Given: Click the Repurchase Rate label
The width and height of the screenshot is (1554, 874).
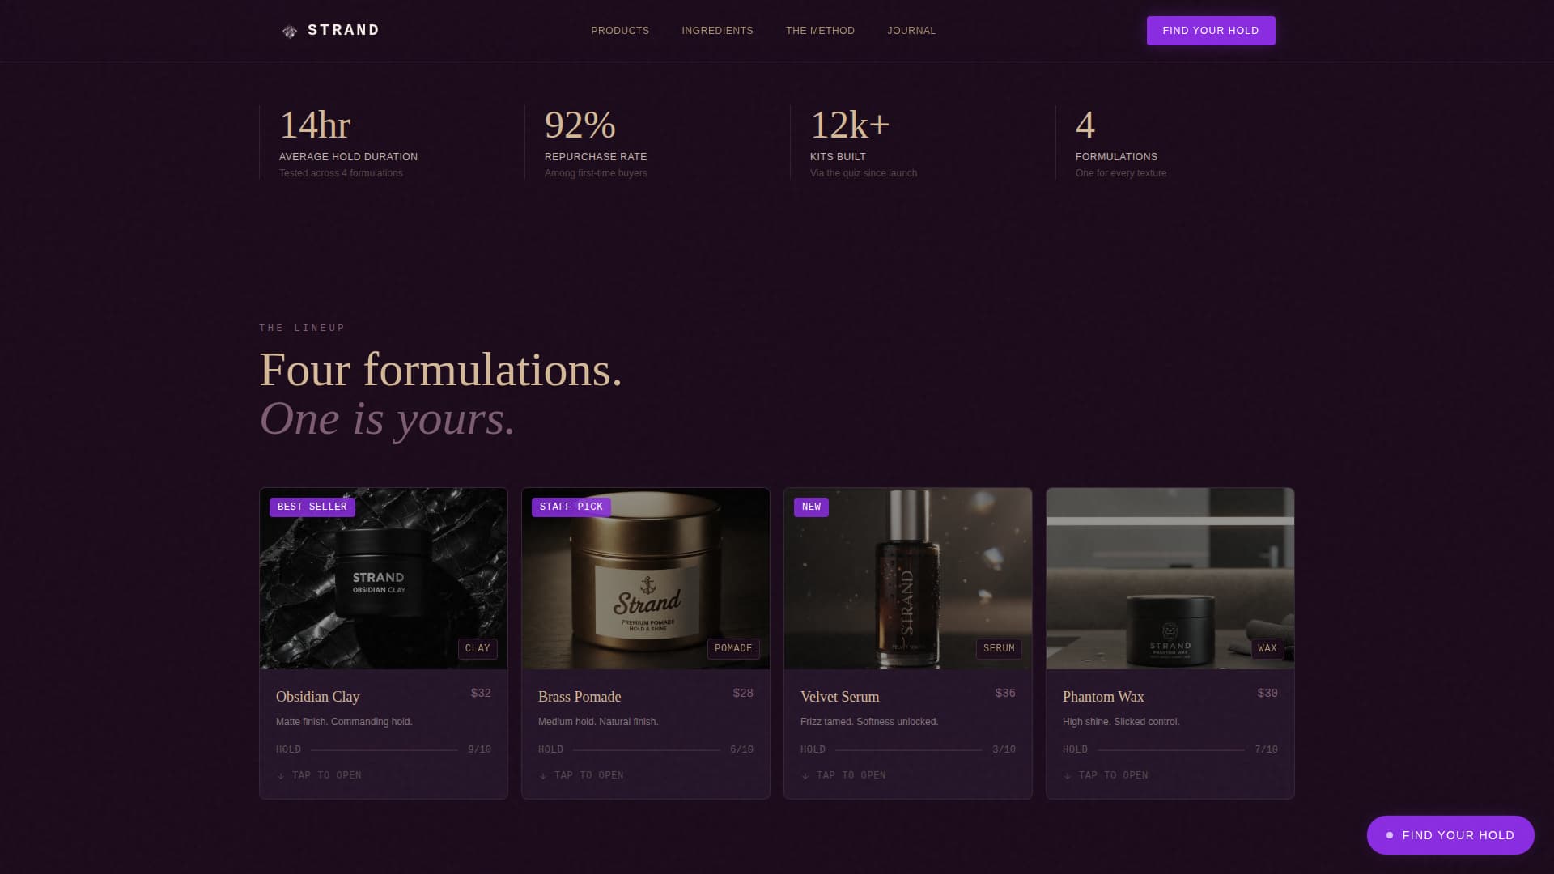Looking at the screenshot, I should point(596,157).
